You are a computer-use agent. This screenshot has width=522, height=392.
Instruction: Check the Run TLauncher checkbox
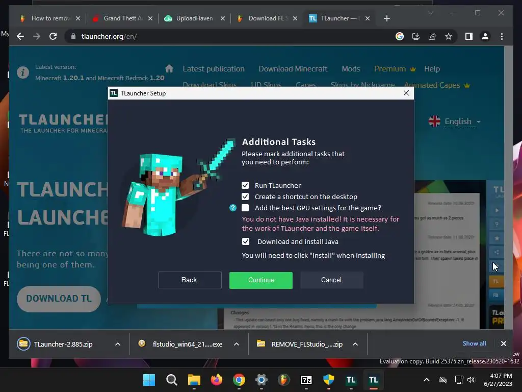245,185
